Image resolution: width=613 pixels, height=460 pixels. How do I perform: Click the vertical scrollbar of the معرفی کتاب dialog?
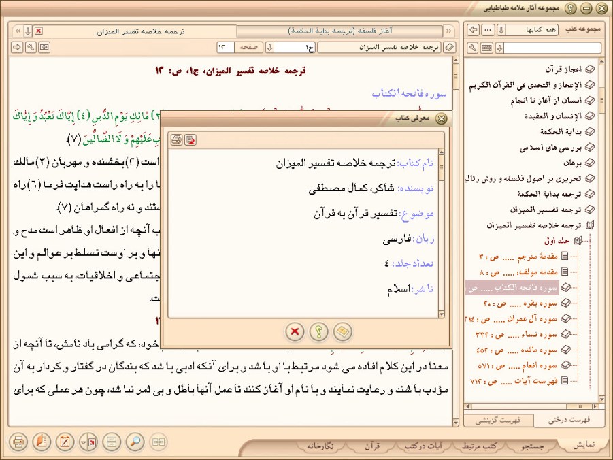pos(442,233)
